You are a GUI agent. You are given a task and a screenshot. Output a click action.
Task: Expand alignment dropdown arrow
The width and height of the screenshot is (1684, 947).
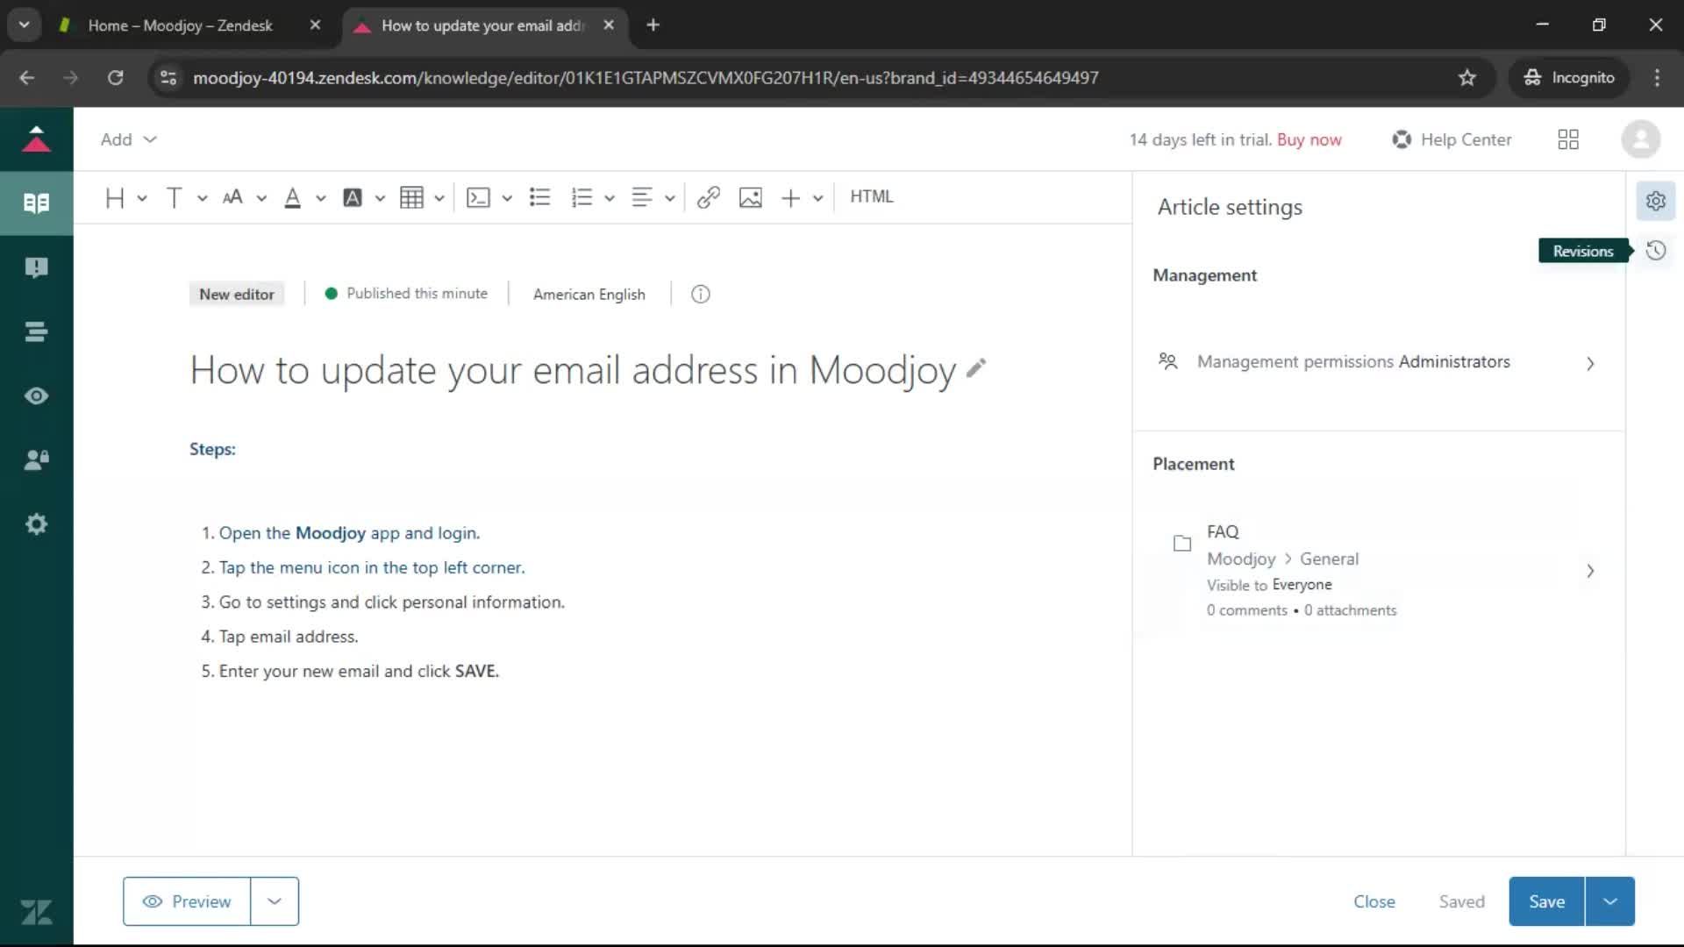pos(670,198)
